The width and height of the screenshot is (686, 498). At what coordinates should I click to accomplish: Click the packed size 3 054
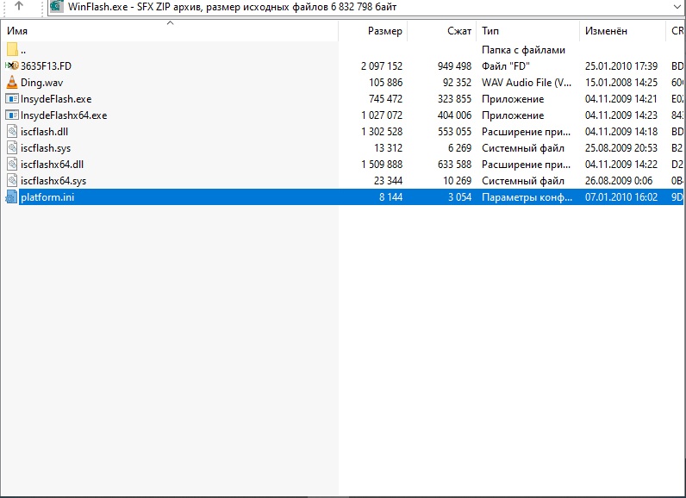(x=459, y=197)
